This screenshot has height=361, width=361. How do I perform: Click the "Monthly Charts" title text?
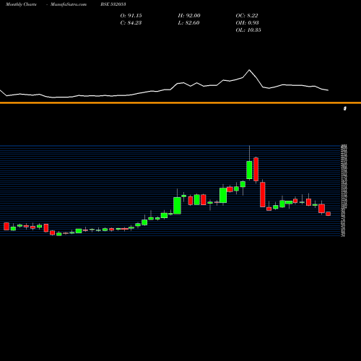point(21,4)
